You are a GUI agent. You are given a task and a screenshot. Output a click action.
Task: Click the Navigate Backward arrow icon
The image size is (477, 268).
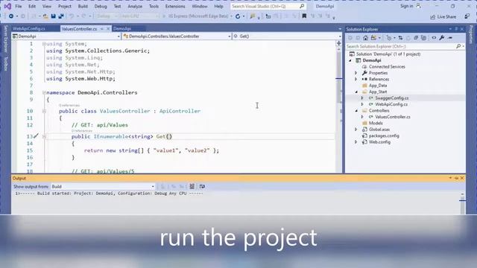(11, 16)
